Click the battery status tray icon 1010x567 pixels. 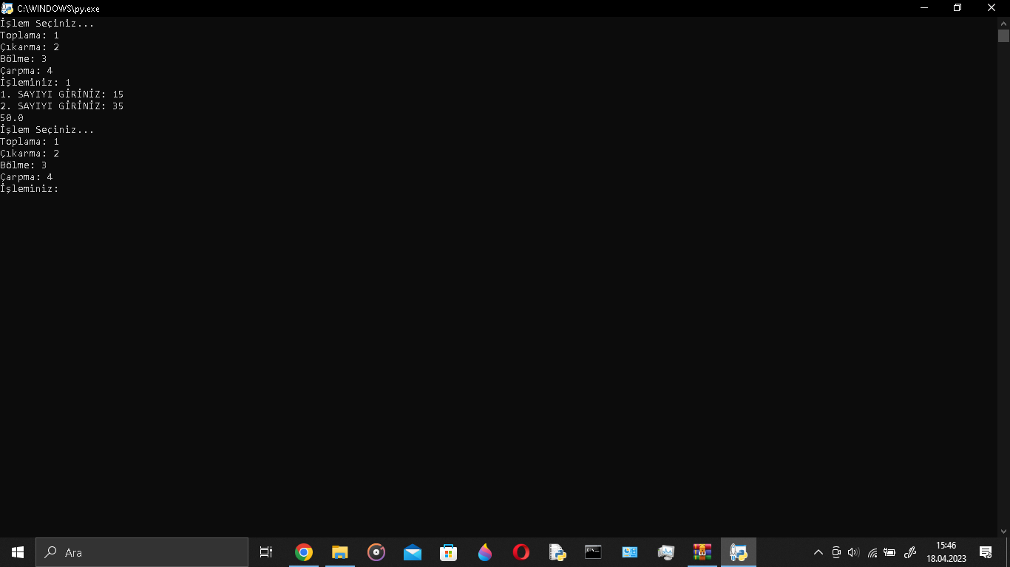coord(889,552)
